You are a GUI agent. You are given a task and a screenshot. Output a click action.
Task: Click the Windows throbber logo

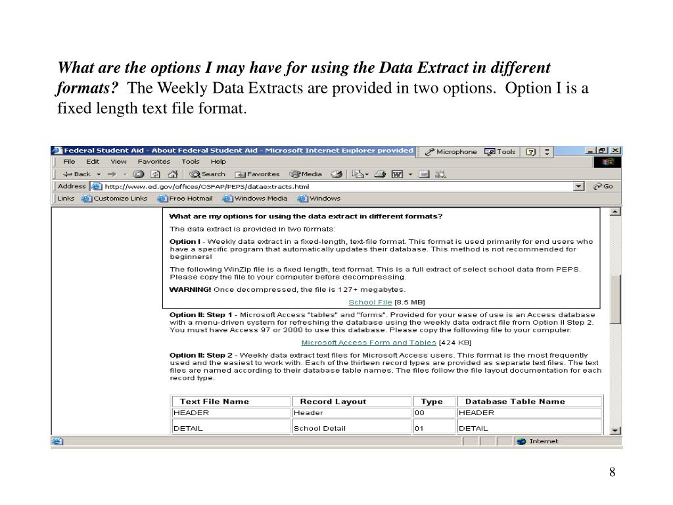click(x=607, y=162)
